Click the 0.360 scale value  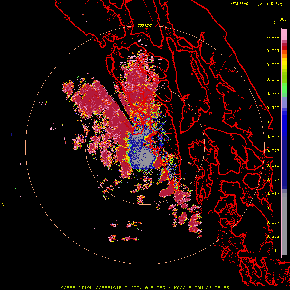[273, 208]
